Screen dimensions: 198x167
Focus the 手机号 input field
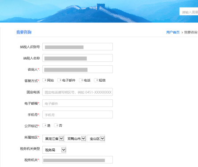[x=78, y=114]
